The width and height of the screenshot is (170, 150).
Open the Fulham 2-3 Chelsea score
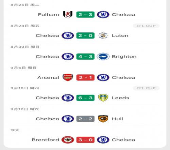click(x=85, y=15)
